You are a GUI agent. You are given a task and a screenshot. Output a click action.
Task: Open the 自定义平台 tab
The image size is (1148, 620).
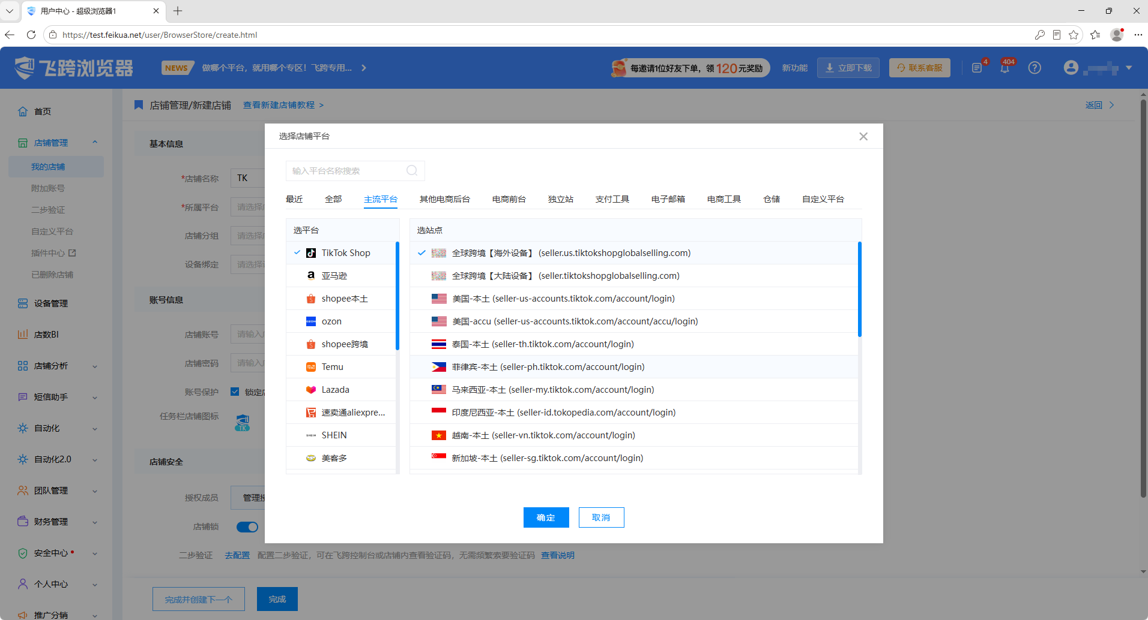[x=823, y=199]
